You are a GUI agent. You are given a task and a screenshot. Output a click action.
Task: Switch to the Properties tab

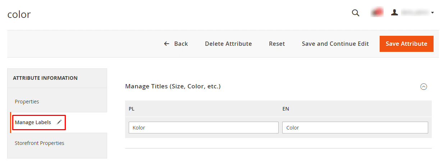click(x=27, y=102)
